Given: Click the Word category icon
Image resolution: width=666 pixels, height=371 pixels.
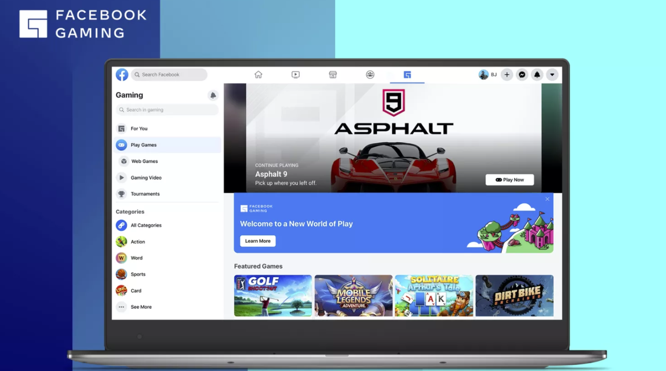Looking at the screenshot, I should click(x=121, y=258).
